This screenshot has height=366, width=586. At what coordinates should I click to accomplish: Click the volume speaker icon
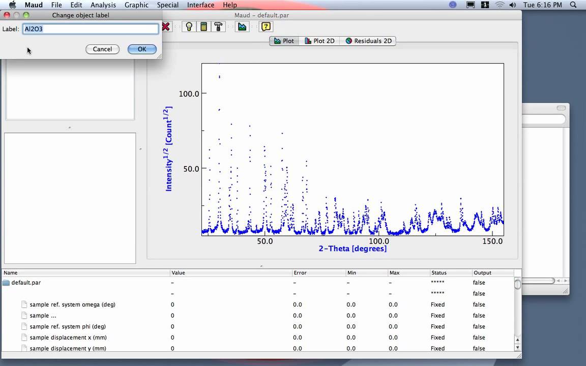513,5
